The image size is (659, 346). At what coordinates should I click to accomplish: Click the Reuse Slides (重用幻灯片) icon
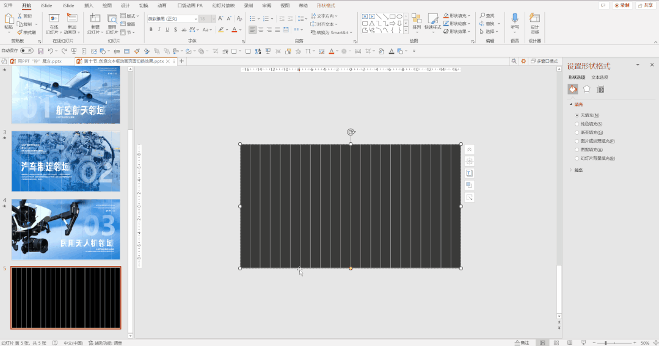pyautogui.click(x=112, y=18)
